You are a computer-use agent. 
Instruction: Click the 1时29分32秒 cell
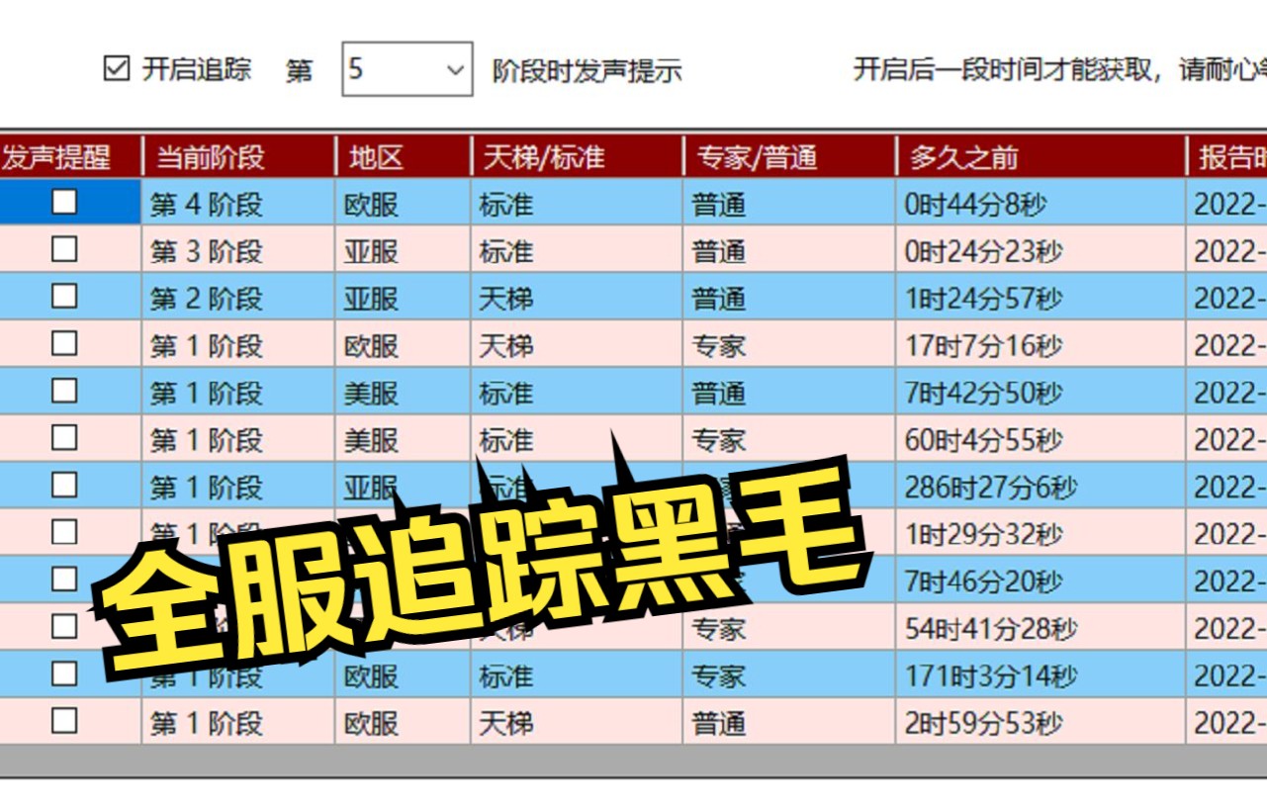(1041, 534)
